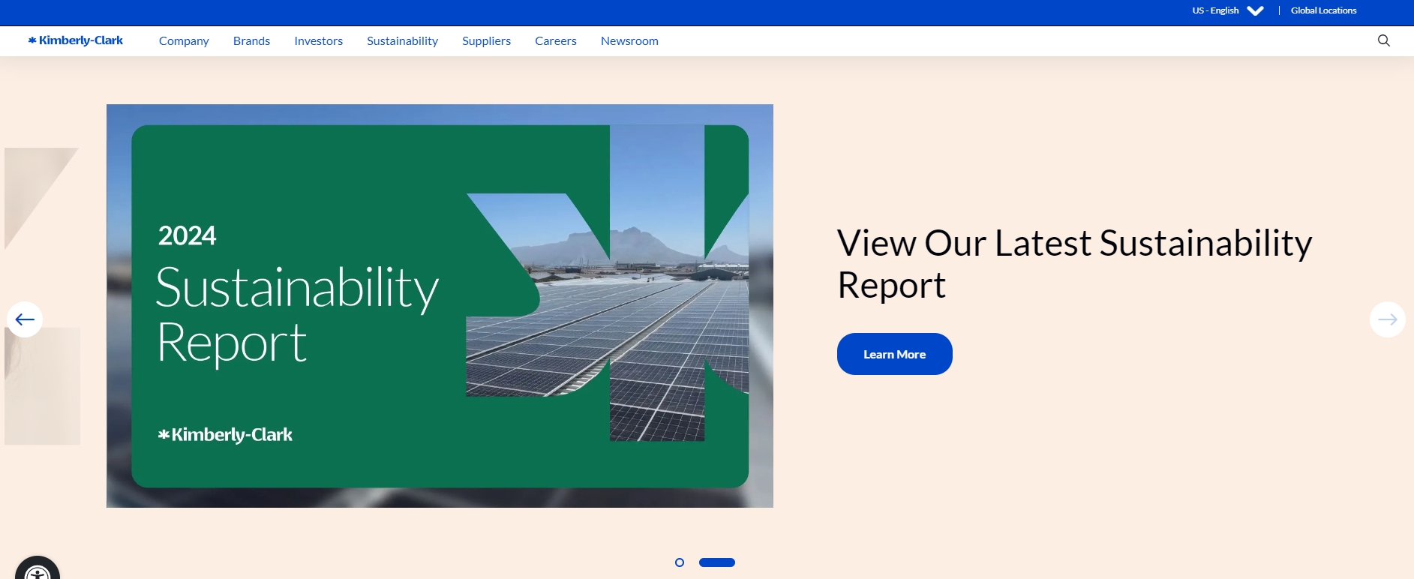Image resolution: width=1414 pixels, height=579 pixels.
Task: Select Investors in the navigation bar
Action: (318, 41)
